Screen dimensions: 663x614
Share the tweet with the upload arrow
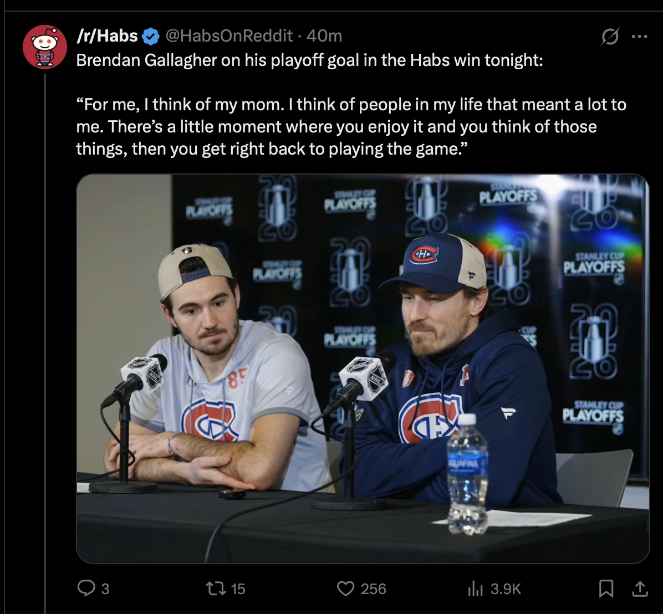click(640, 588)
